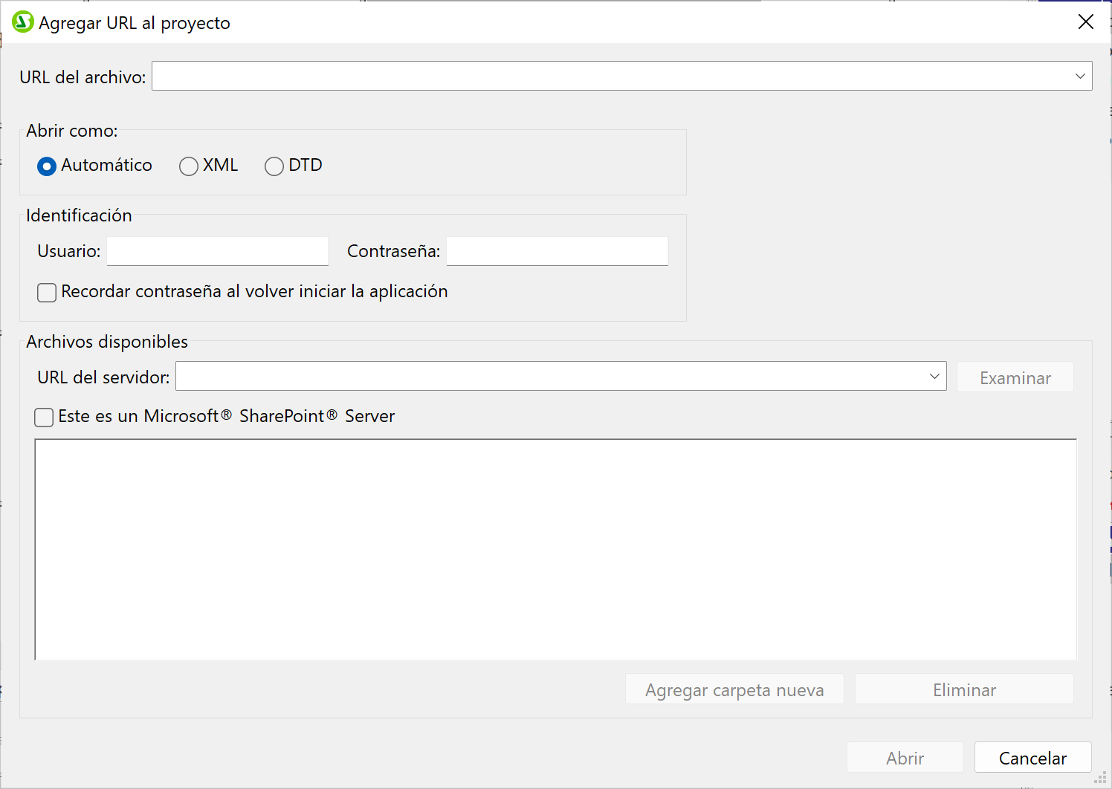Grab the resize grip at dialog corner
The height and width of the screenshot is (789, 1112).
(1101, 778)
